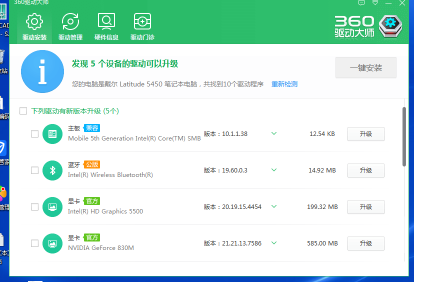Expand version dropdown for 主板 driver
The height and width of the screenshot is (304, 435).
(274, 133)
